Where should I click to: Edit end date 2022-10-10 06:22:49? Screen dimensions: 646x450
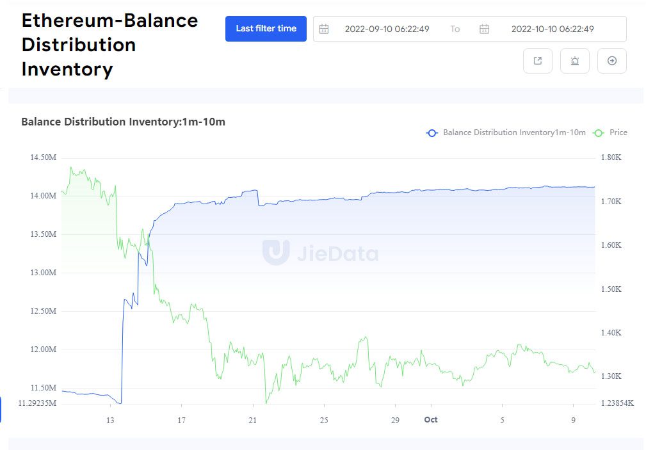(553, 29)
